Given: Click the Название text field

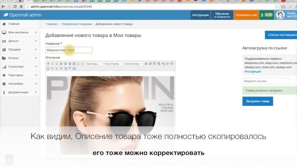Looking at the screenshot, I should [69, 50].
